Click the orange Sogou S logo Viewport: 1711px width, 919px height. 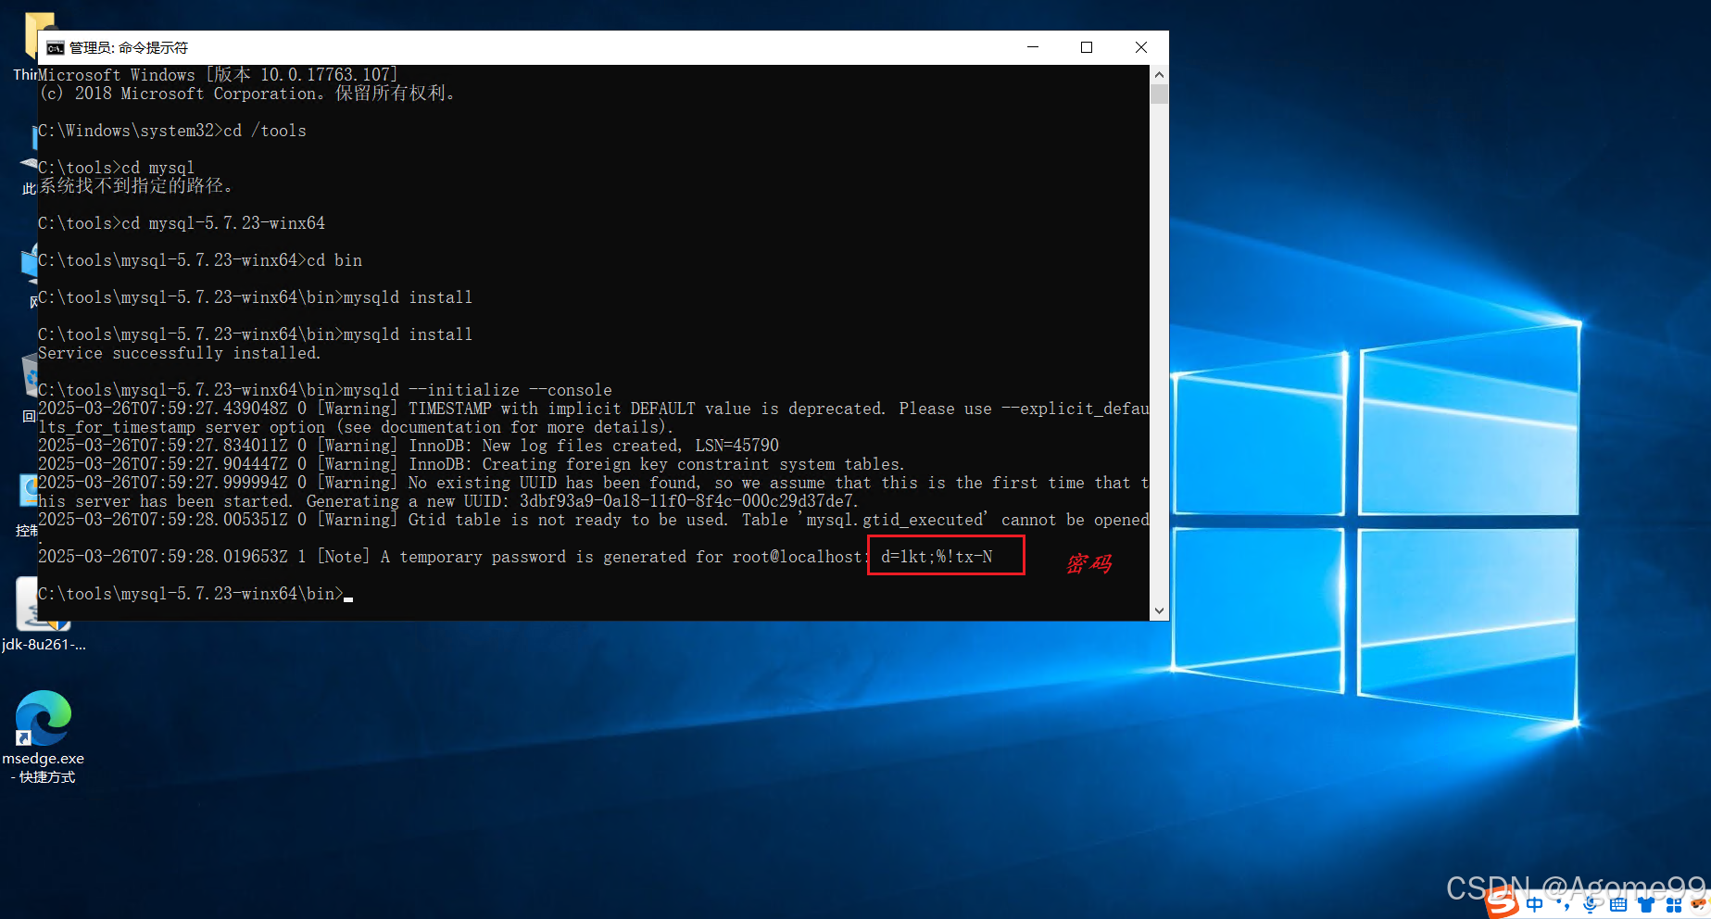(1503, 904)
